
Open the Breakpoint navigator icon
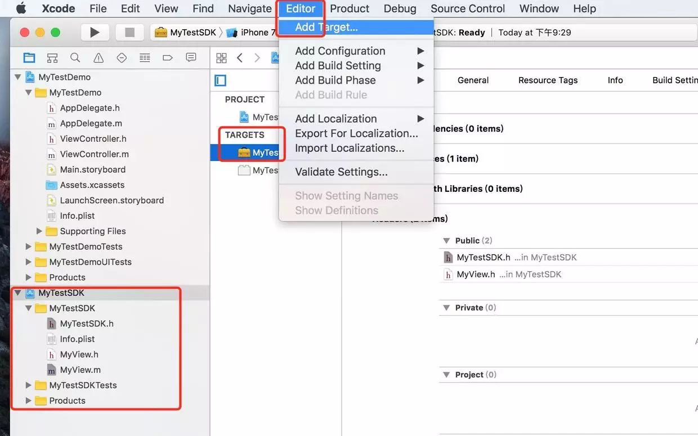(167, 57)
